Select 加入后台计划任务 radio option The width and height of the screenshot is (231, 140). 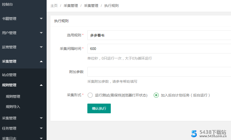point(156,95)
